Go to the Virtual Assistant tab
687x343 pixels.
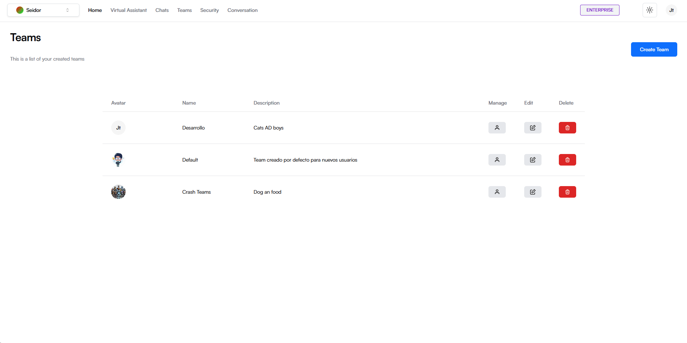pos(129,10)
